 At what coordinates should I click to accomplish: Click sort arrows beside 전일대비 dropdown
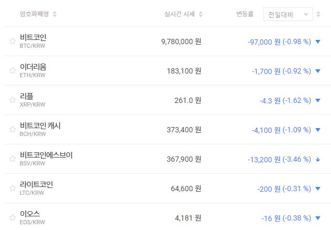click(x=318, y=14)
